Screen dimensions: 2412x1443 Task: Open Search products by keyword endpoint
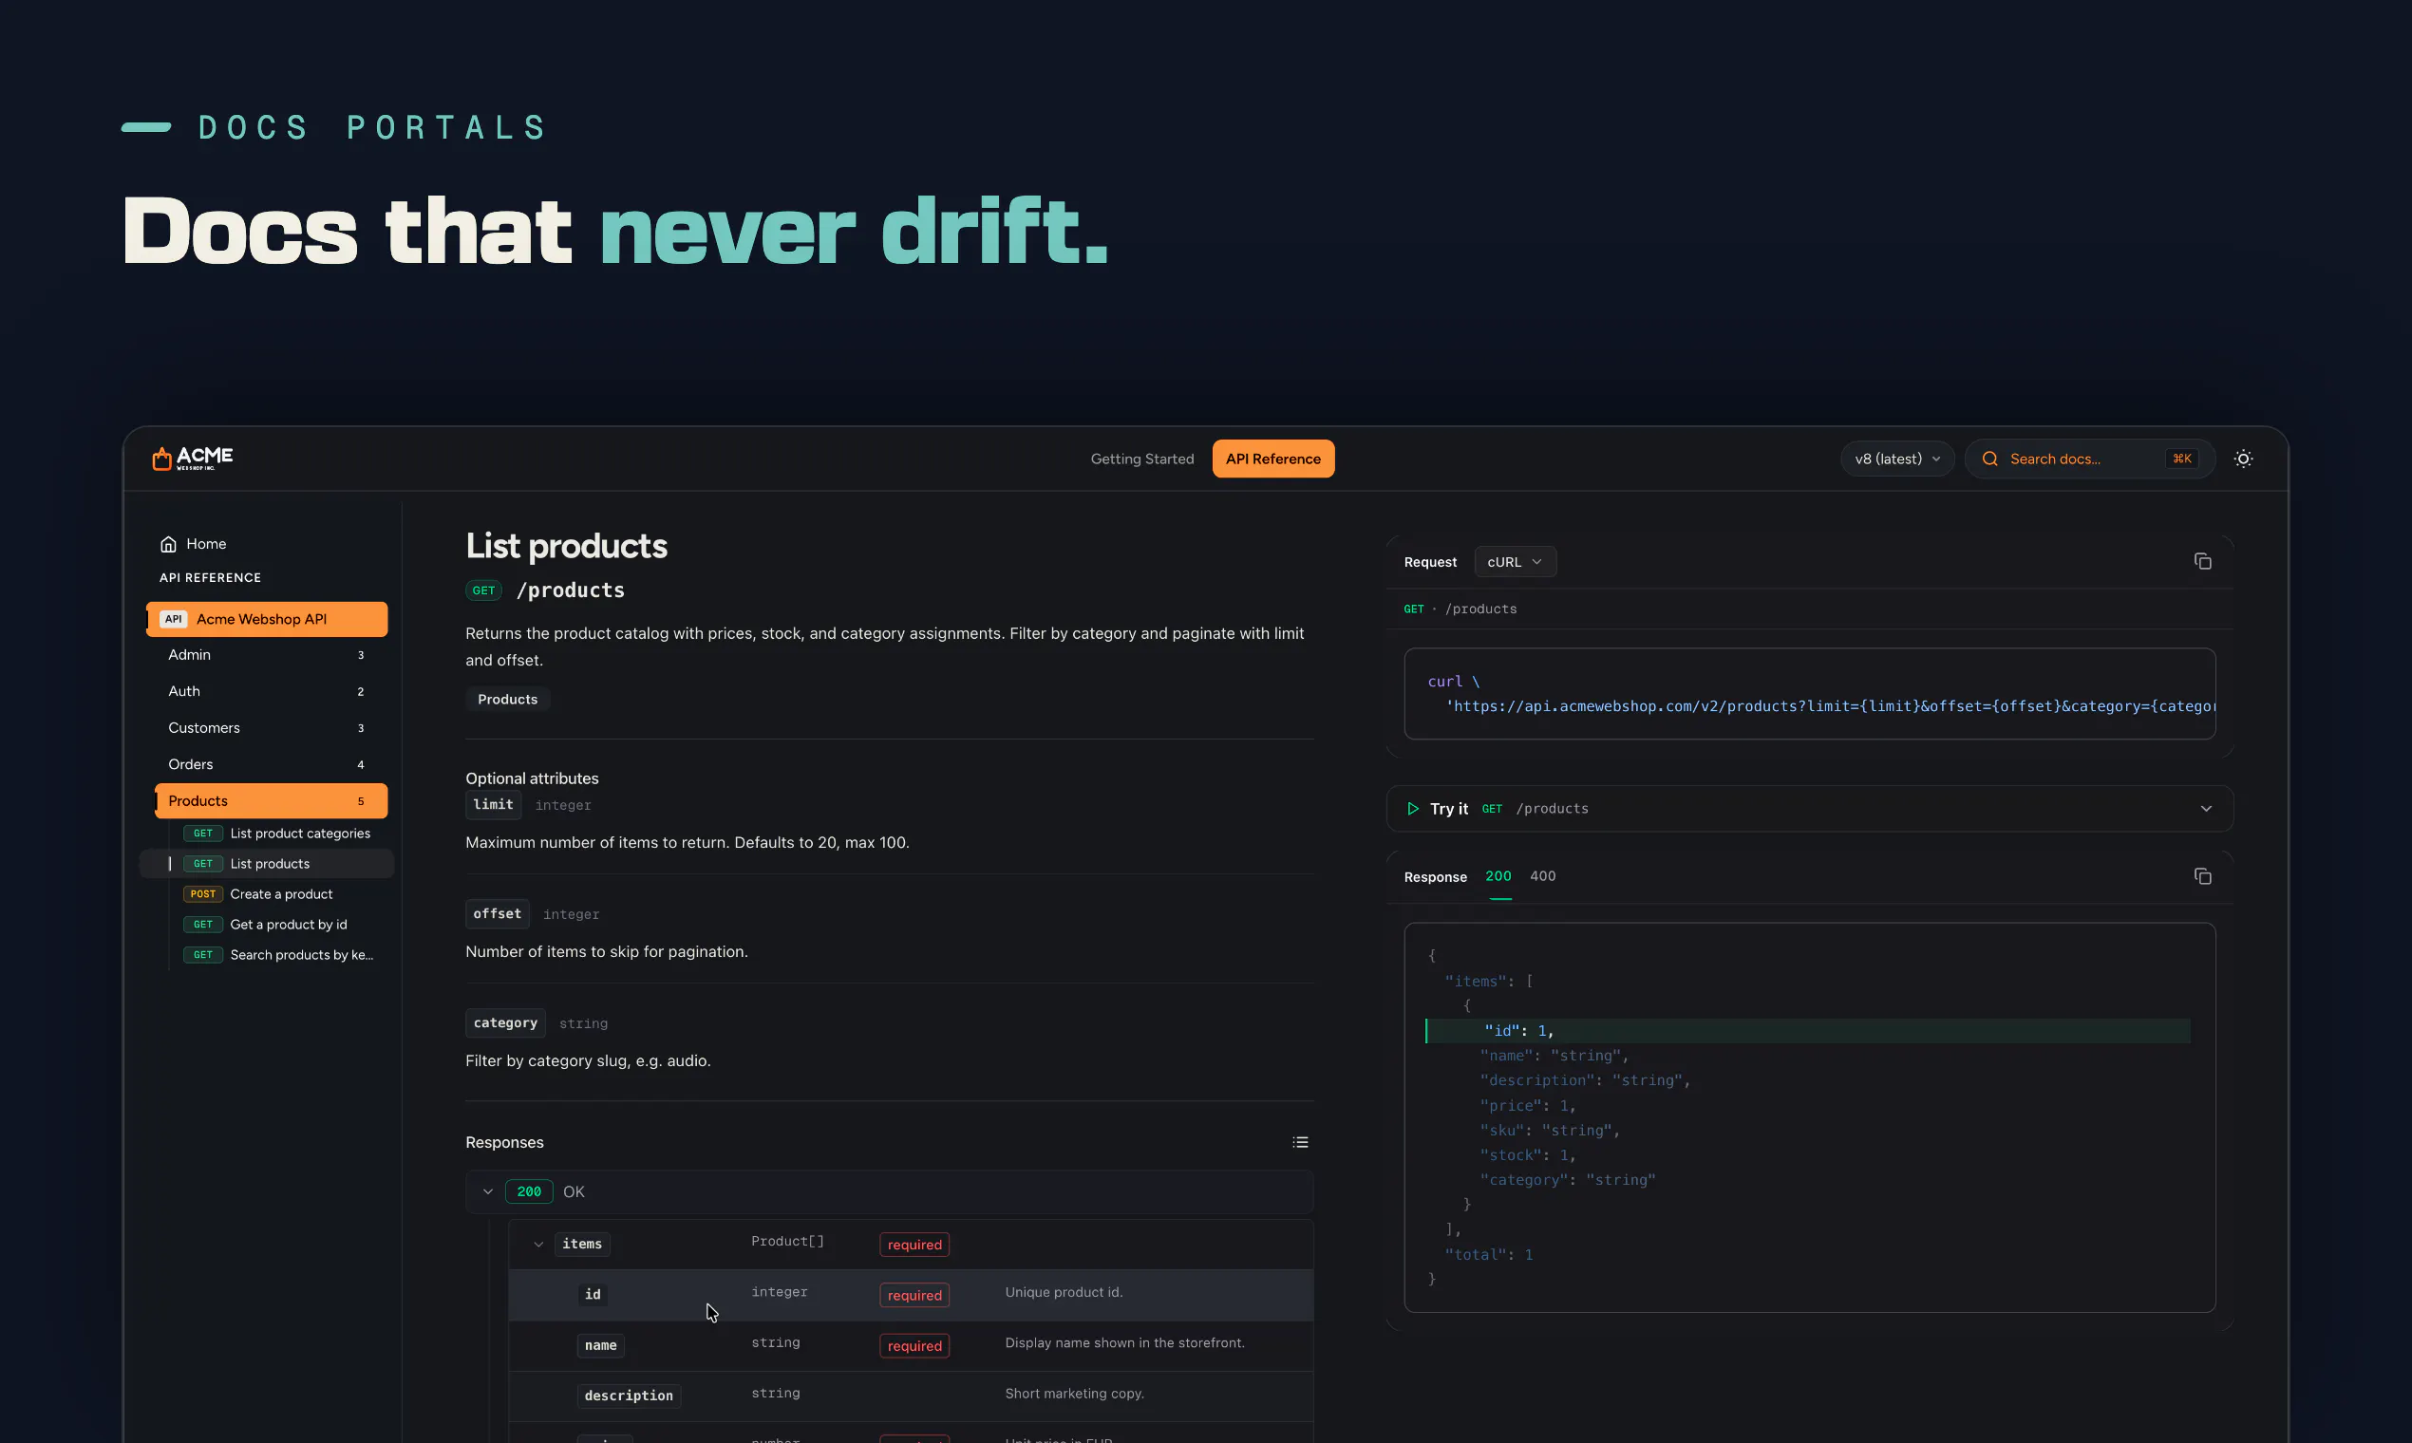(279, 955)
